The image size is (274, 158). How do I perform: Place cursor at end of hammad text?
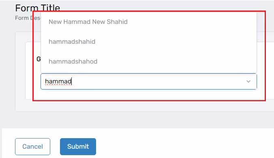click(x=71, y=81)
